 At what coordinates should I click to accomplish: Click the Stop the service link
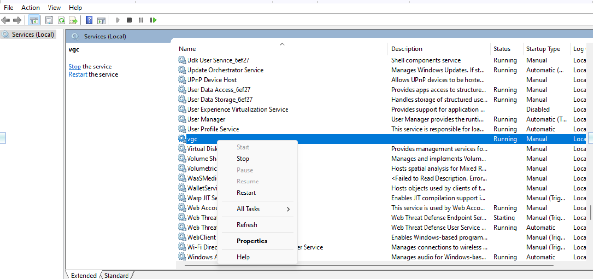coord(75,67)
